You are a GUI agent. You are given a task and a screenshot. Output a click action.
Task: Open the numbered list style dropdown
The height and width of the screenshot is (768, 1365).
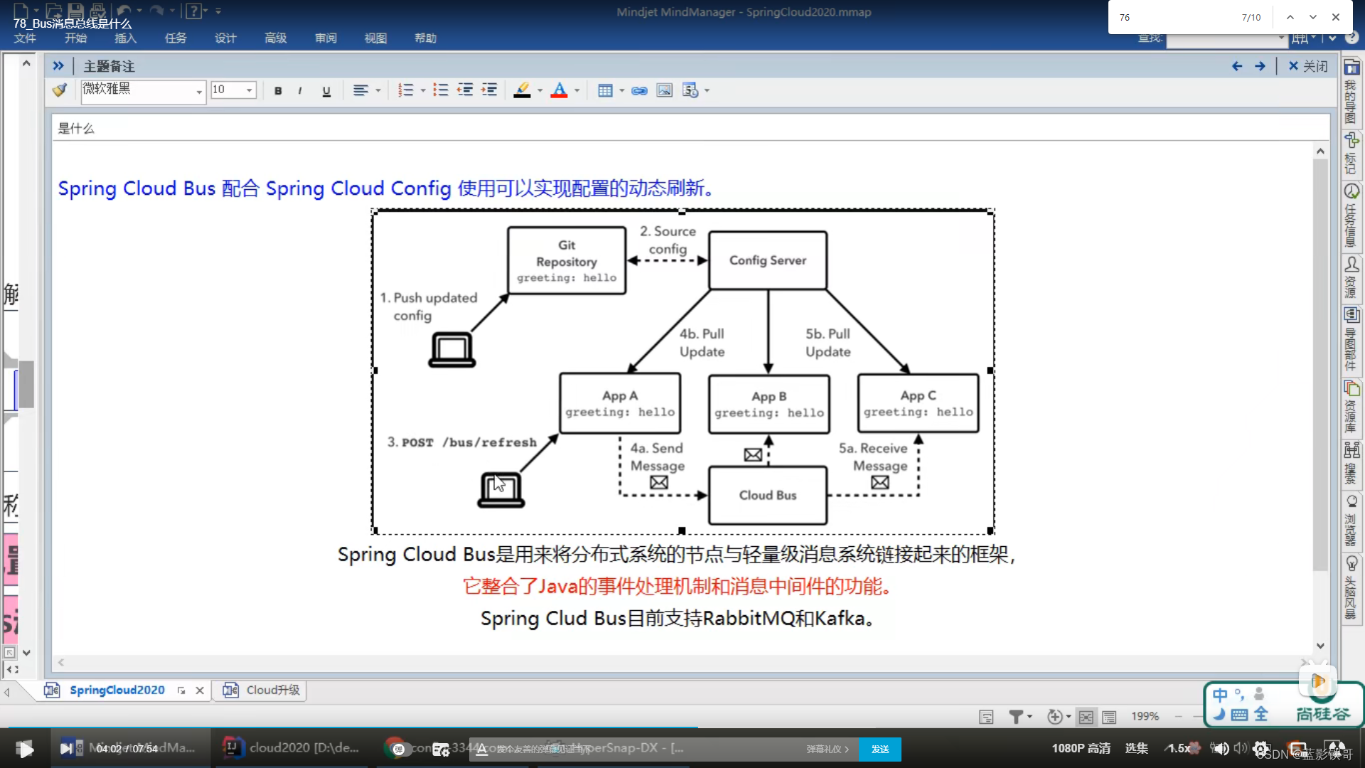[423, 90]
